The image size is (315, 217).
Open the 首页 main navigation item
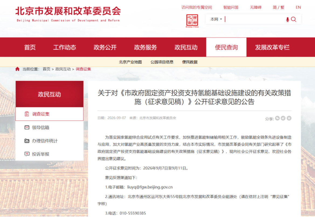click(30, 47)
